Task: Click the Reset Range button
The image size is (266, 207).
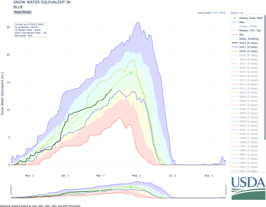Action: (23, 12)
